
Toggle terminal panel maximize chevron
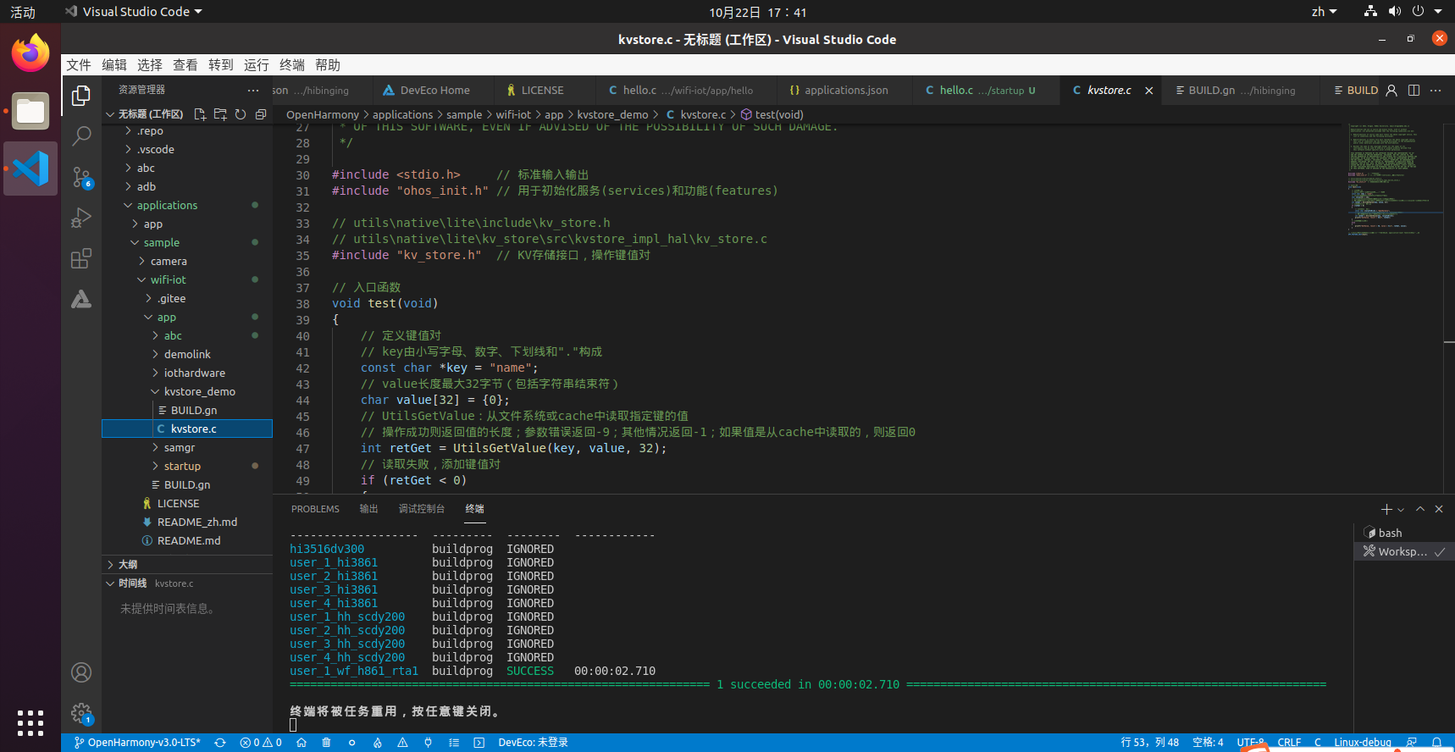click(x=1420, y=509)
